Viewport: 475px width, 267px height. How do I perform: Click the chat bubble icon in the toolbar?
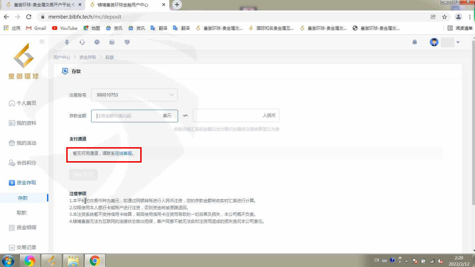(x=97, y=42)
